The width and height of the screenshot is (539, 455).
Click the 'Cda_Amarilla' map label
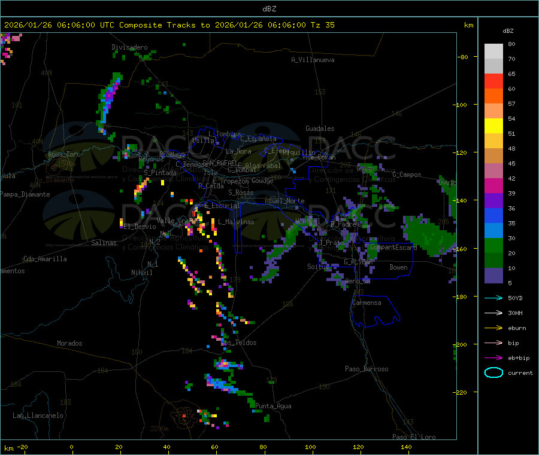pyautogui.click(x=45, y=259)
